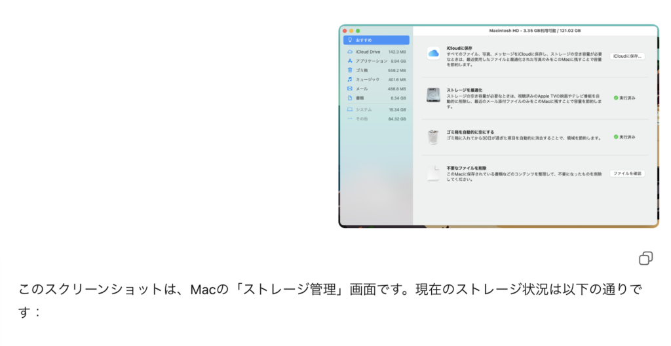This screenshot has height=346, width=671.
Task: Click the full trash icon for ゴミ箱を自動的に空にする
Action: point(433,137)
